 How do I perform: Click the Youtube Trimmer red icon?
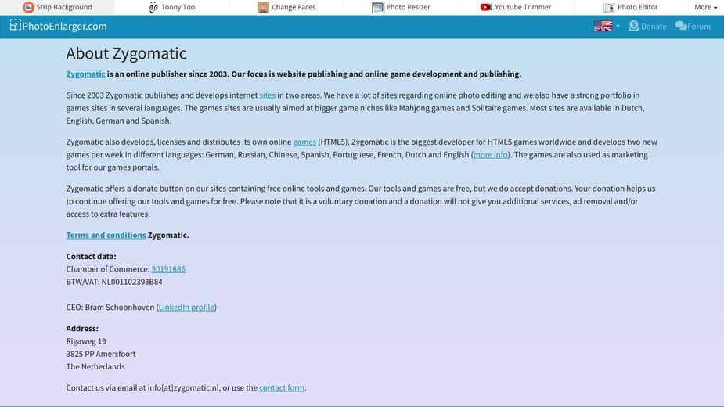[486, 7]
